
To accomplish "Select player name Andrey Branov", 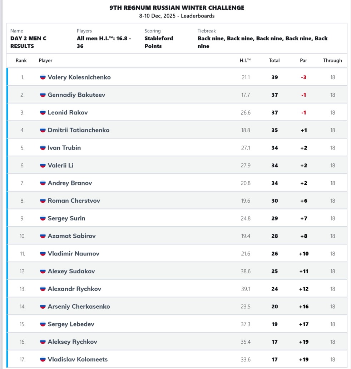I will [x=70, y=183].
